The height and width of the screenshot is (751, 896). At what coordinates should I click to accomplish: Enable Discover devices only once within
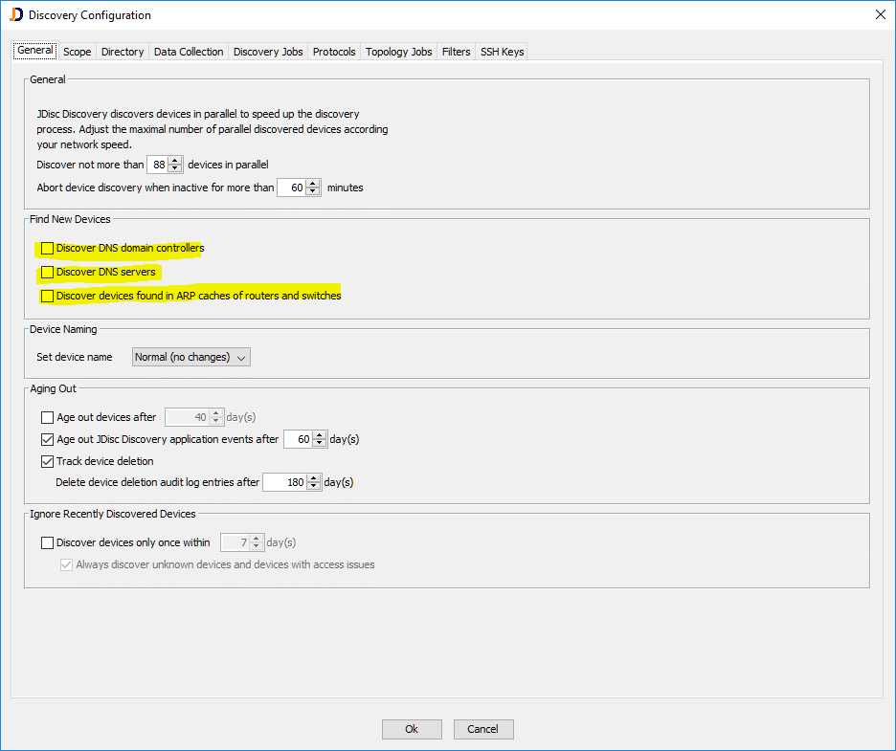click(48, 542)
